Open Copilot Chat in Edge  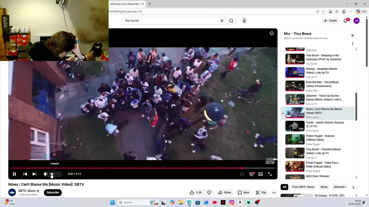[x=361, y=11]
